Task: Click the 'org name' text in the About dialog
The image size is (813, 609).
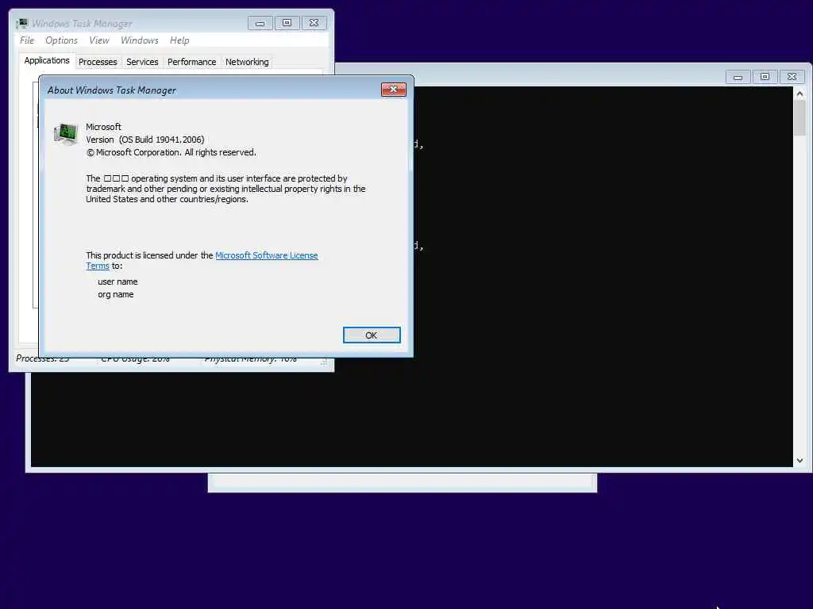Action: point(116,294)
